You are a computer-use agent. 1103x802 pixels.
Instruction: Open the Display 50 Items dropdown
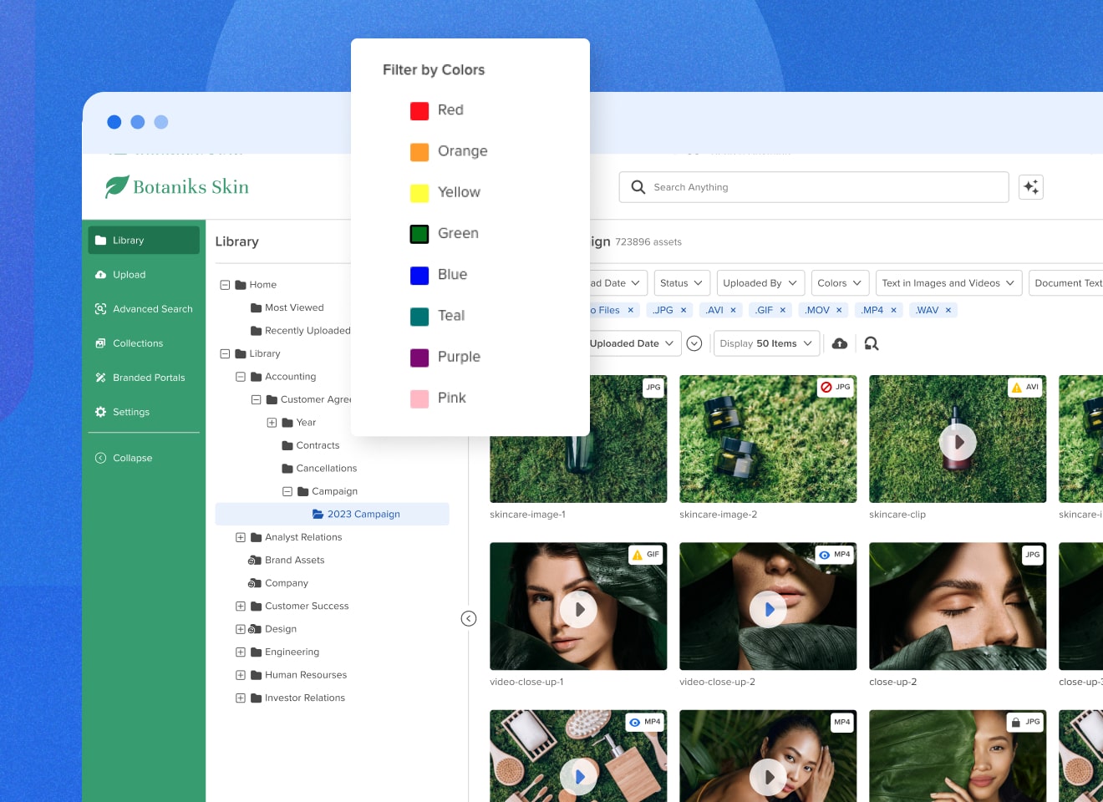[x=766, y=343]
